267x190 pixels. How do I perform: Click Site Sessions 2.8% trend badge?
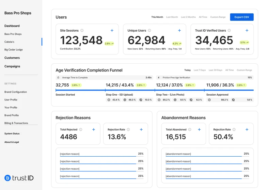[x=109, y=44]
